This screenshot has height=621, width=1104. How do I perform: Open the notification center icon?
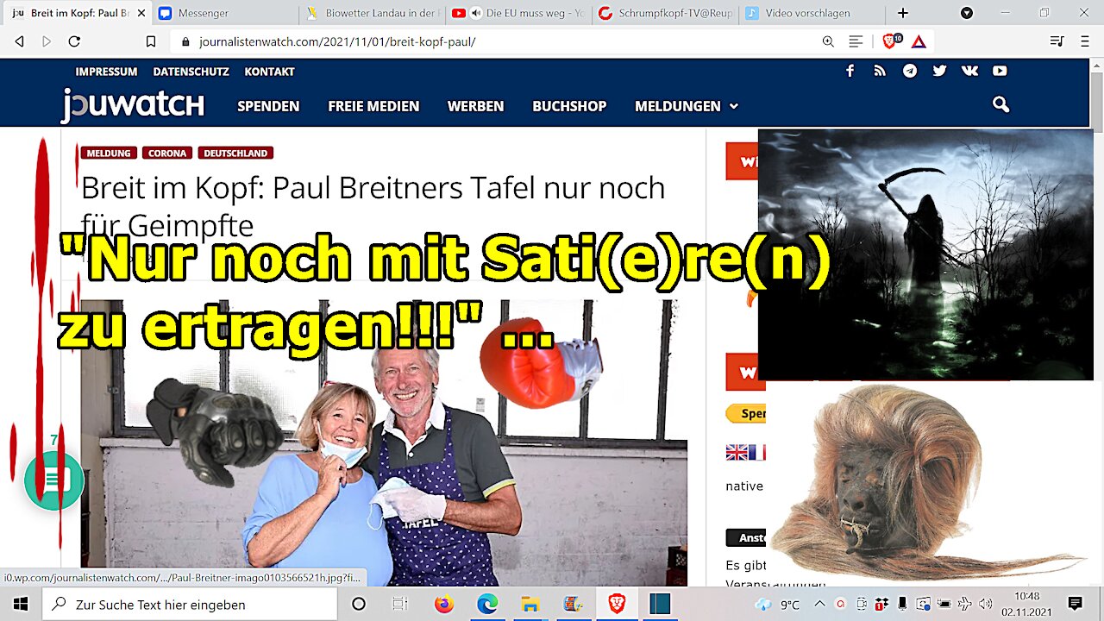click(x=1076, y=604)
